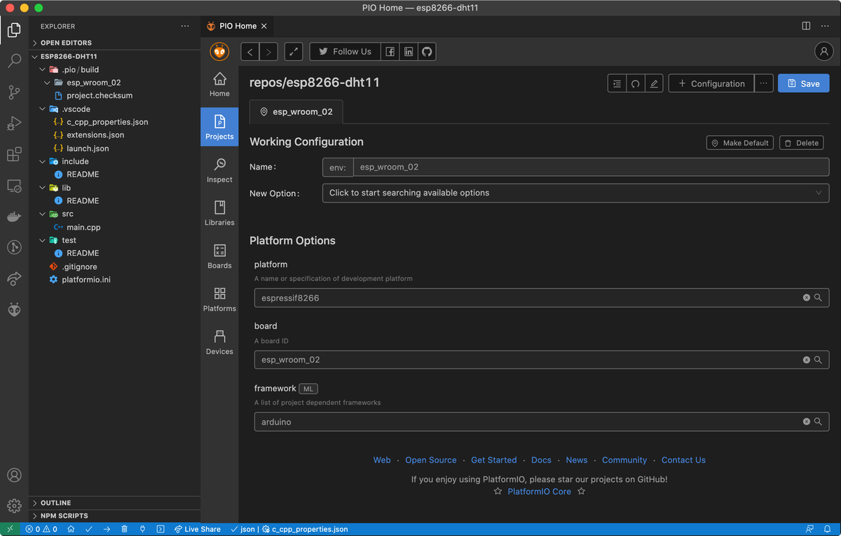This screenshot has height=536, width=841.
Task: Open PlatformIO Facebook page
Action: pos(390,51)
